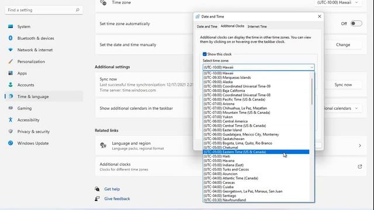Toggle Set time zone automatically switch
This screenshot has height=210, width=374.
click(356, 23)
